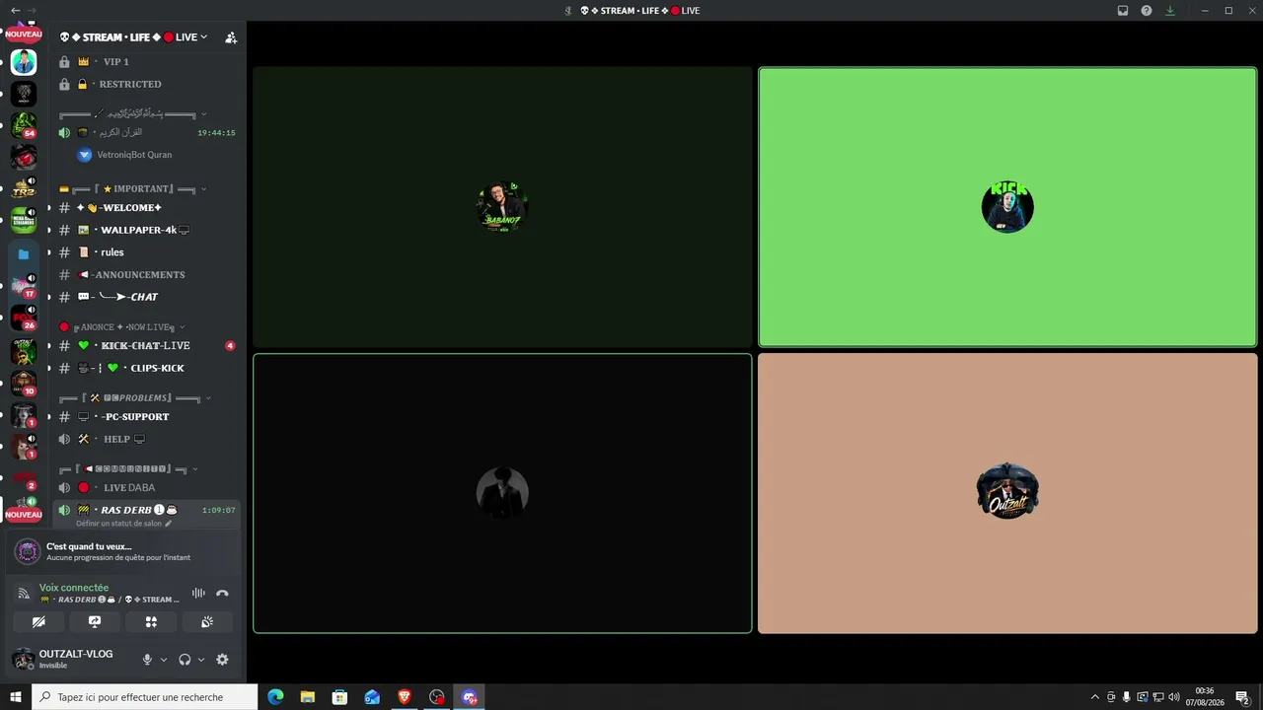
Task: Open Microsoft Edge in the taskbar
Action: tap(275, 697)
